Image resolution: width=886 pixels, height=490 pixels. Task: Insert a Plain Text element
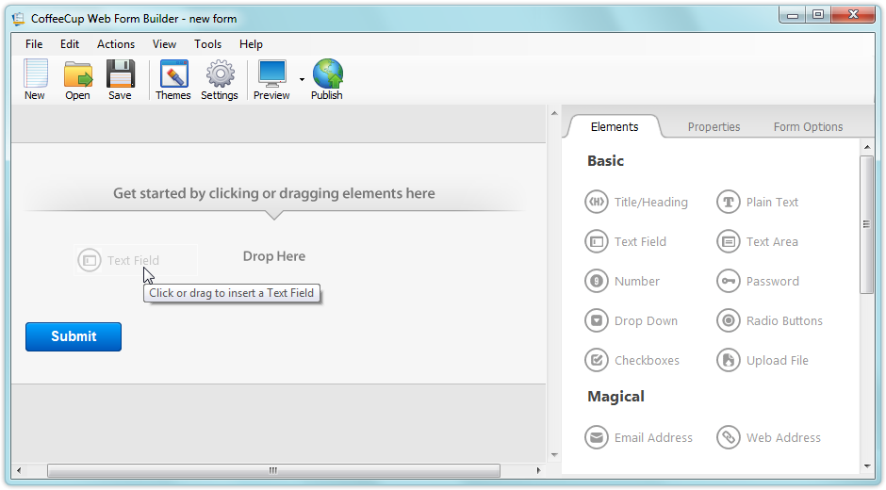point(757,202)
